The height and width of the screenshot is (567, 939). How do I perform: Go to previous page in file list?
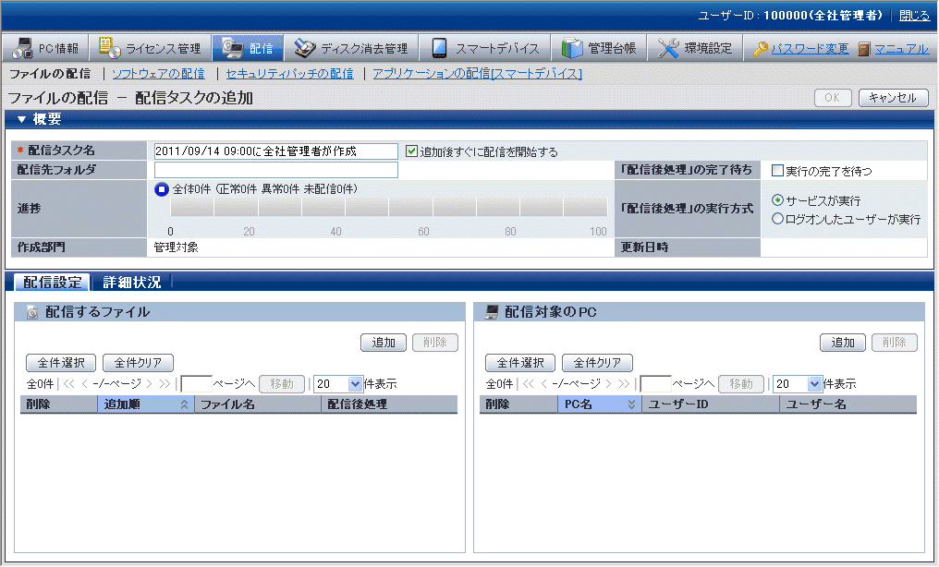point(84,384)
